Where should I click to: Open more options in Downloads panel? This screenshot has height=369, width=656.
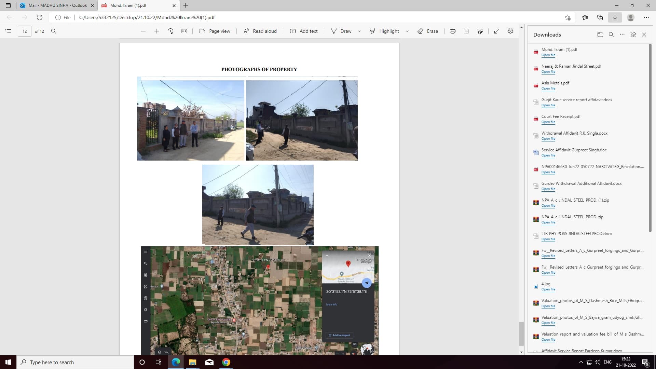[622, 35]
